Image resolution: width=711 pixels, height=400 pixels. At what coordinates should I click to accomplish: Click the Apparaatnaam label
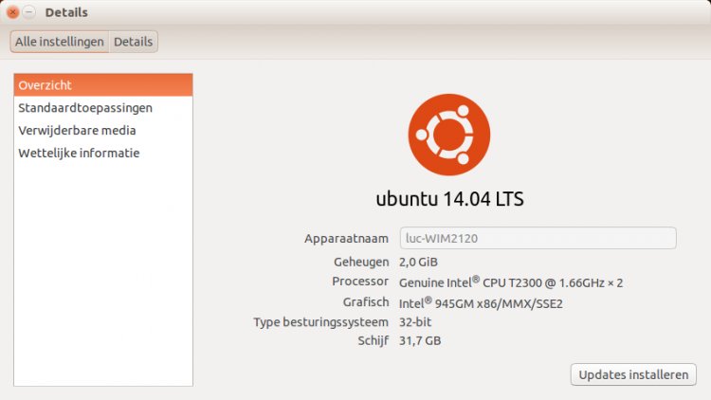346,239
